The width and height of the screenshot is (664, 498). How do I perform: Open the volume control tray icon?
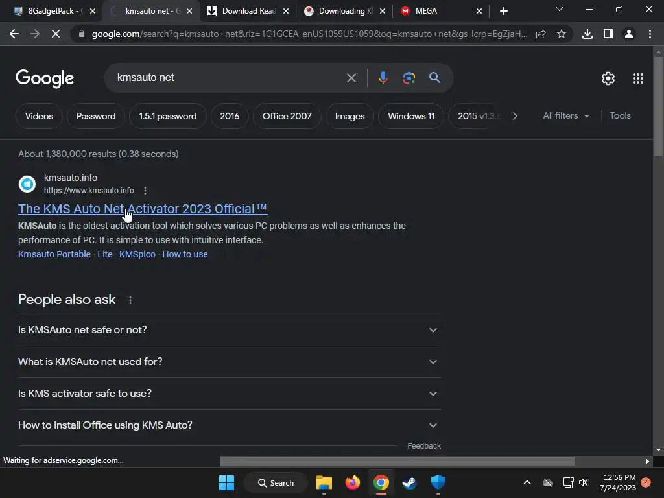point(584,482)
